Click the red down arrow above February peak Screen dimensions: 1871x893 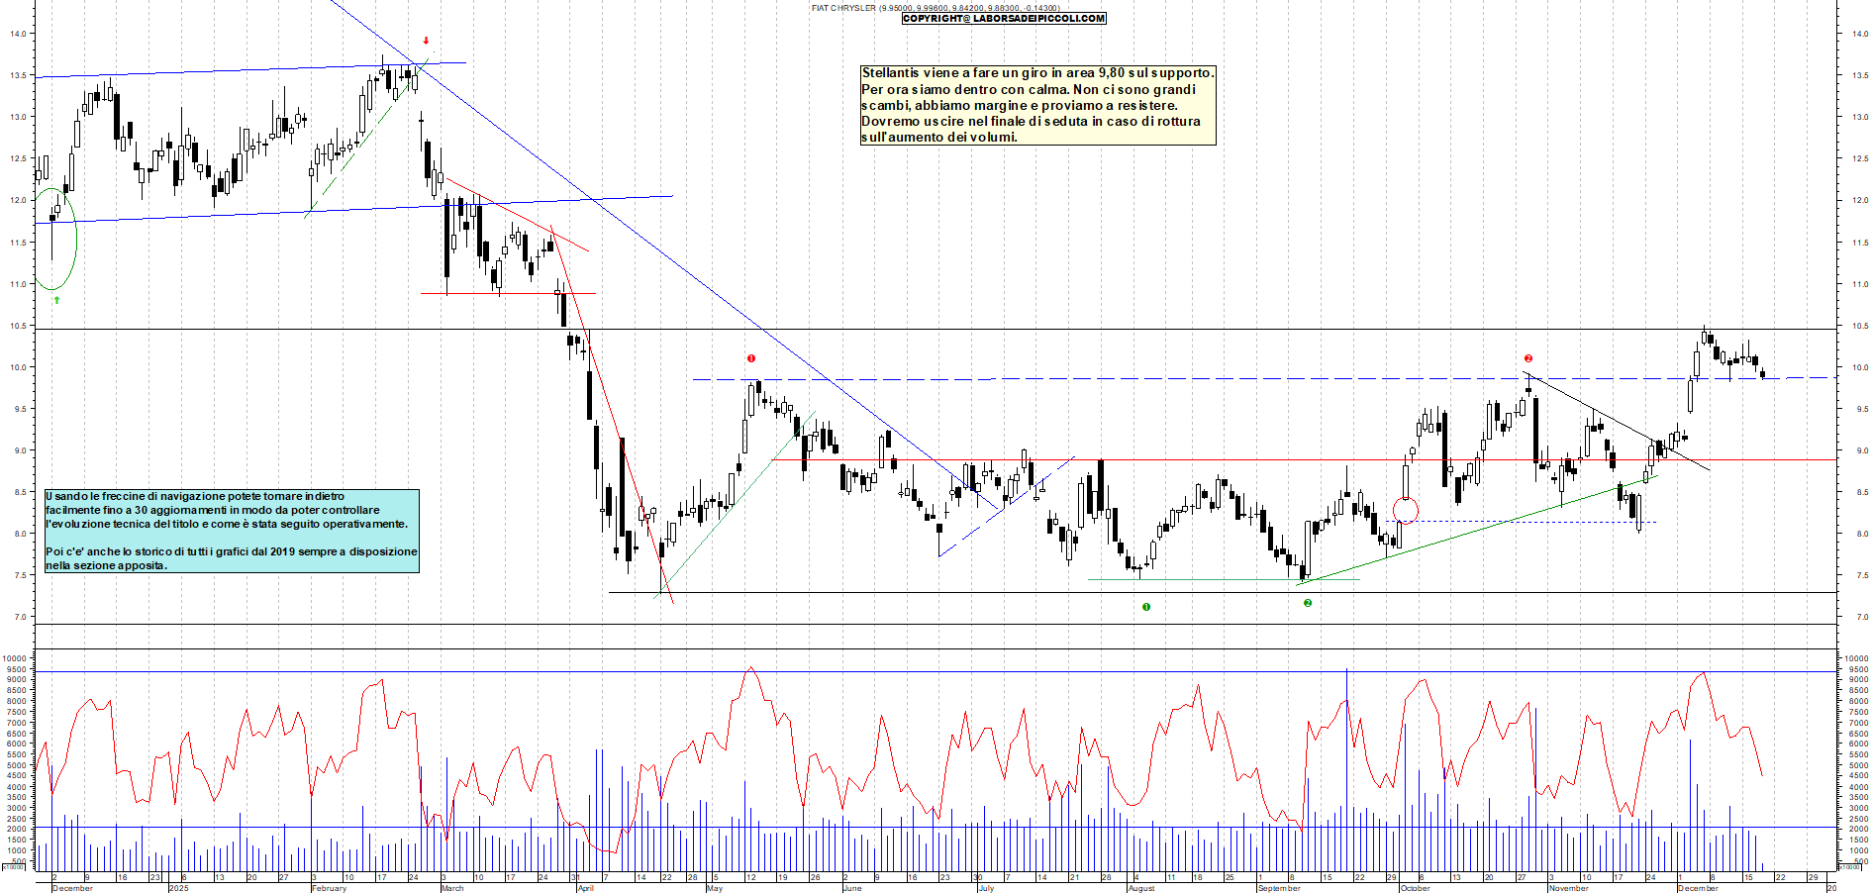[426, 41]
